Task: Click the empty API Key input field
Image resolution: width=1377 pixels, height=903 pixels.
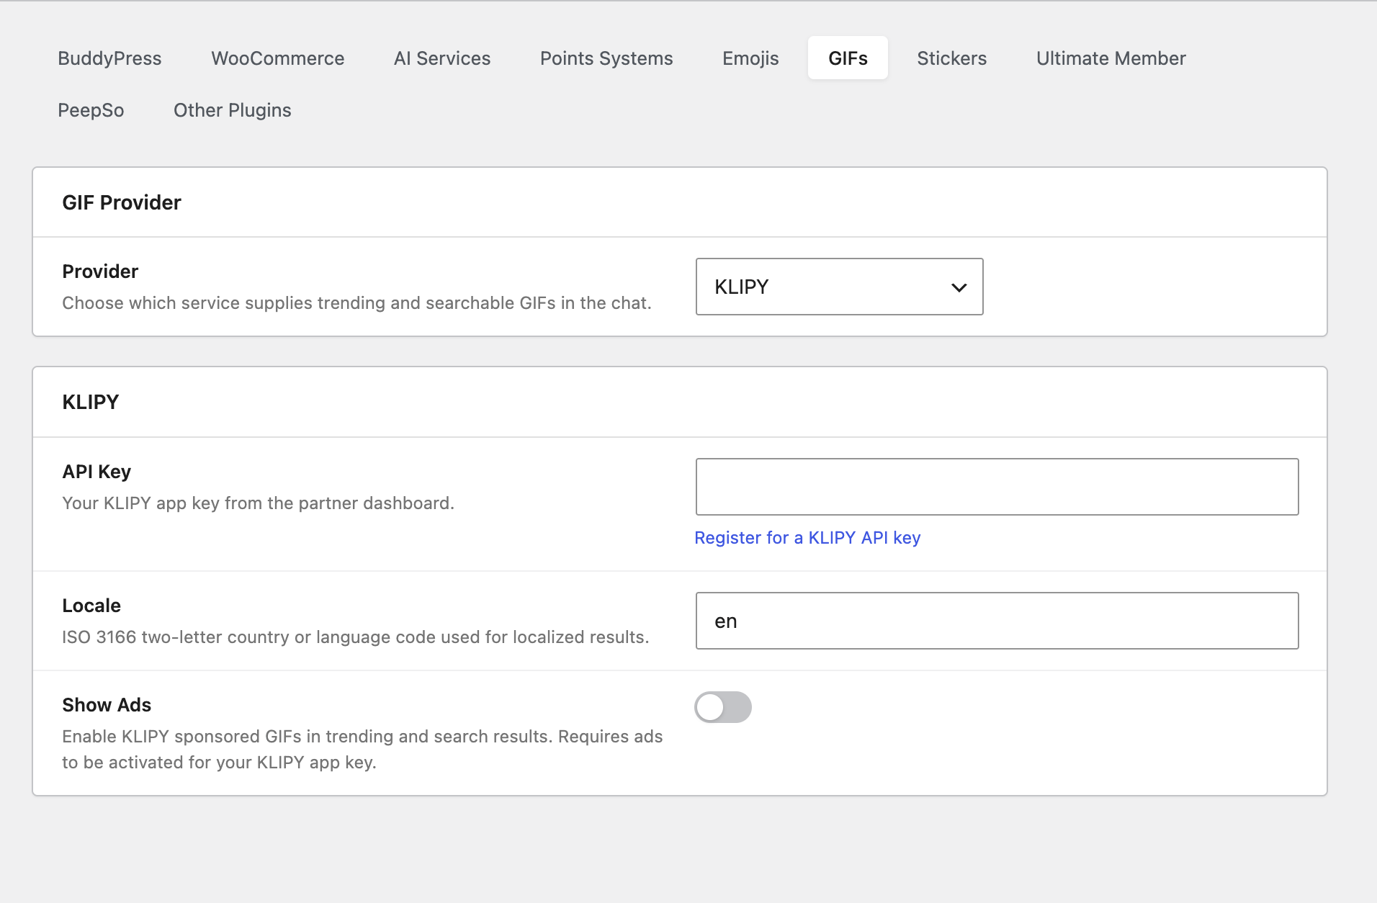Action: [x=997, y=487]
